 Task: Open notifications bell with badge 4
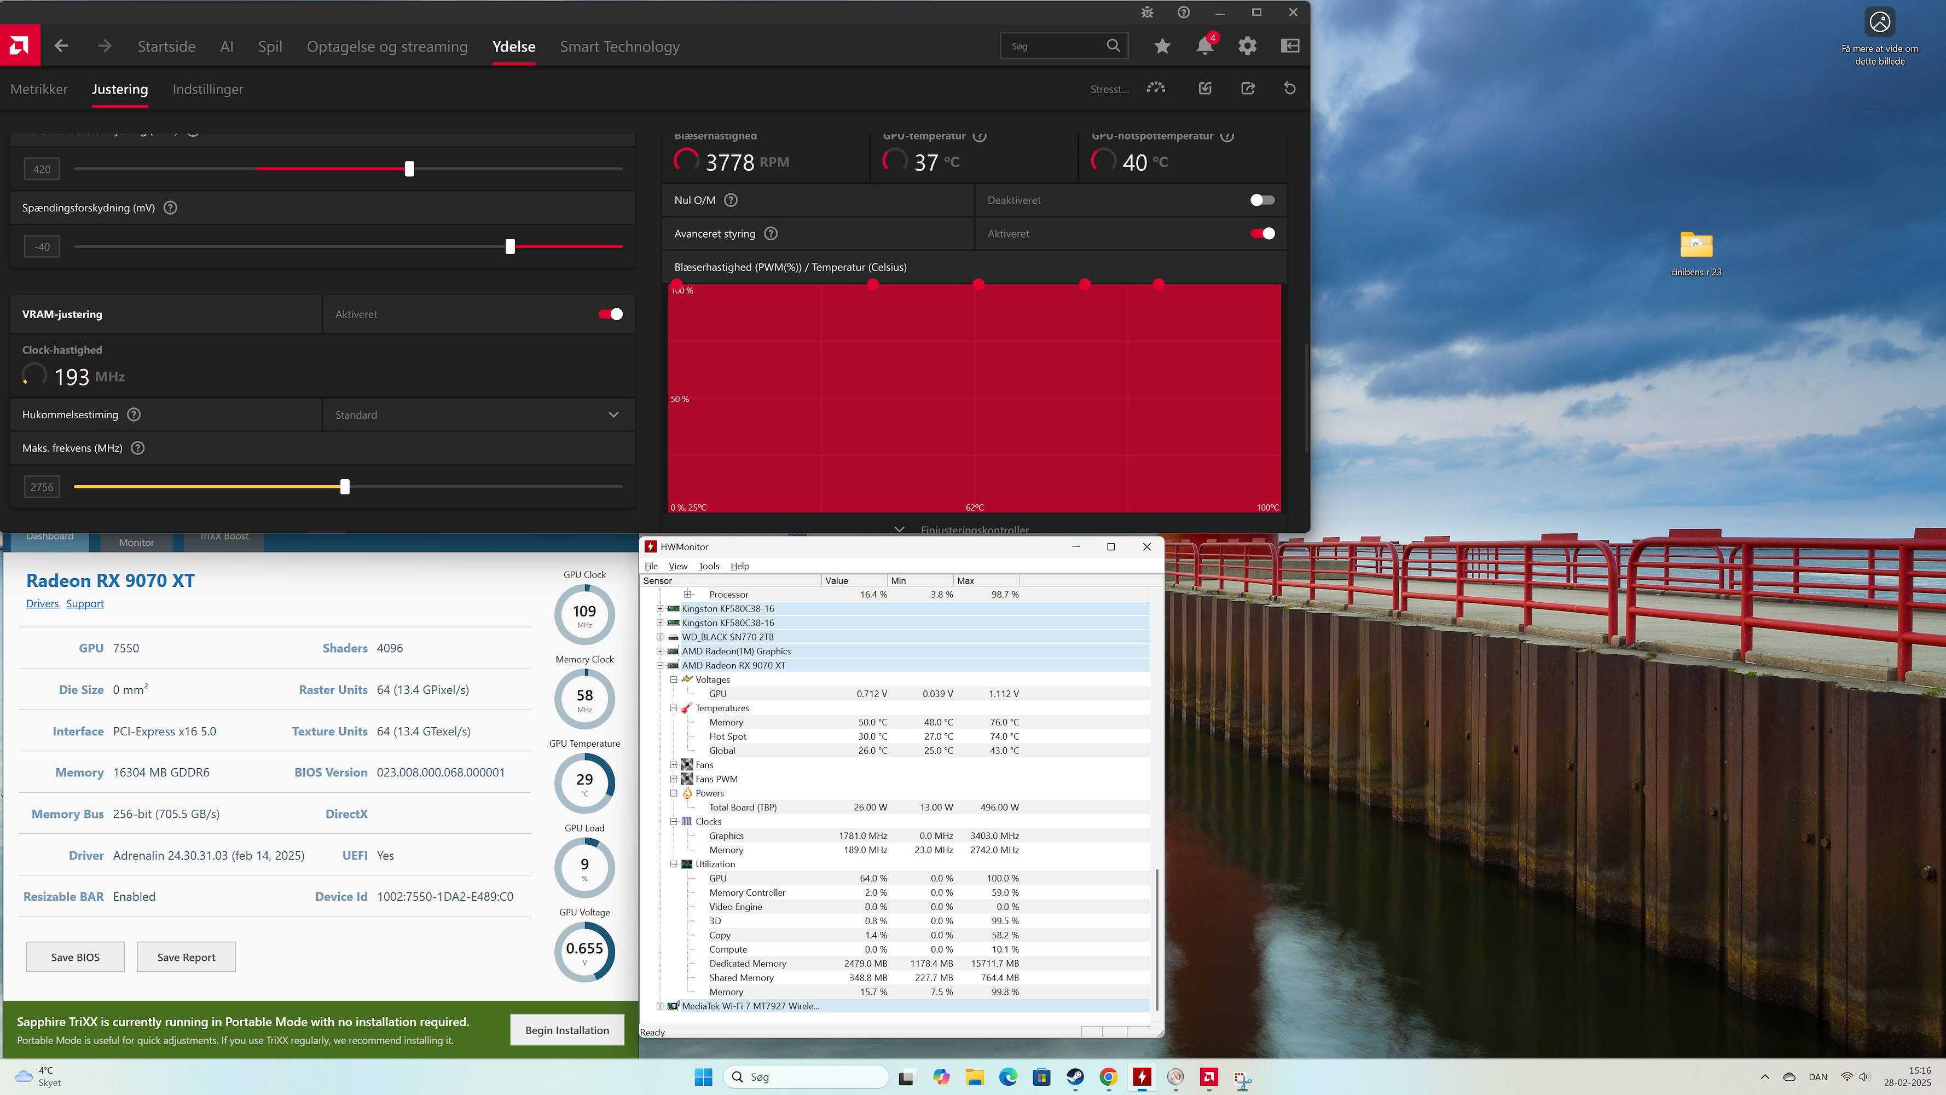point(1205,45)
